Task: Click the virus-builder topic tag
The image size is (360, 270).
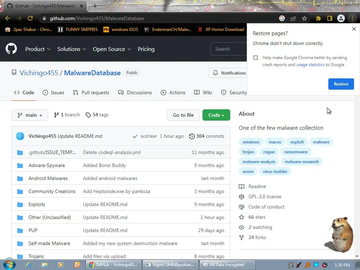Action: tap(275, 172)
